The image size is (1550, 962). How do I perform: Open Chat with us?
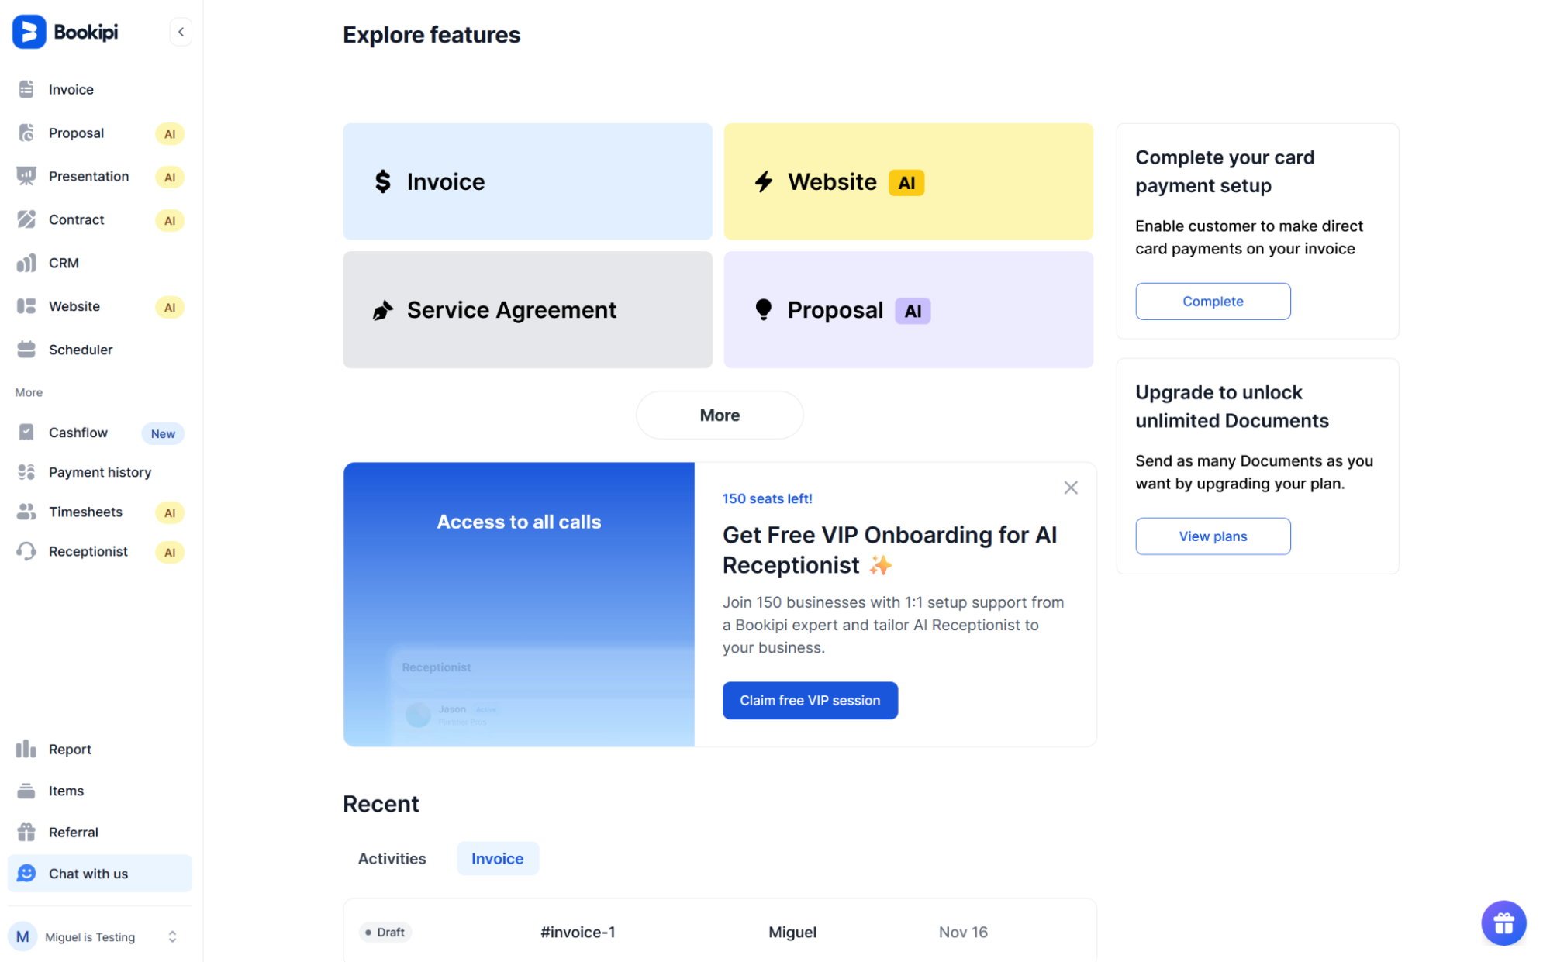pyautogui.click(x=87, y=873)
